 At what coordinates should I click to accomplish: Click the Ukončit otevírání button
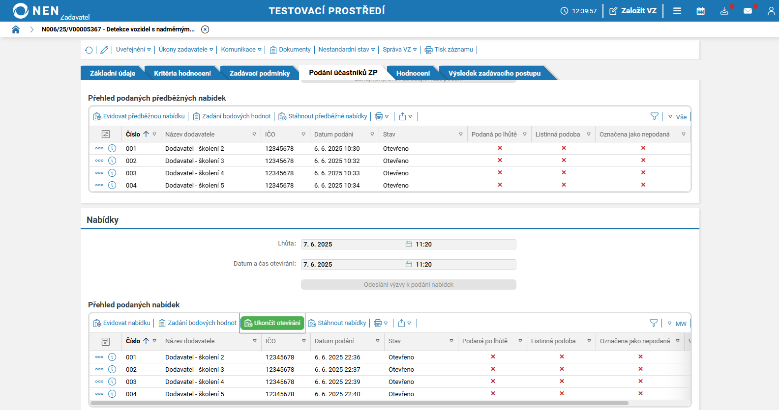[272, 323]
